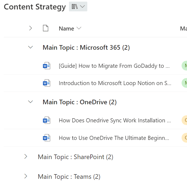Viewport: 187px width, 185px height.
Task: Click the Content Strategy library title
Action: coord(35,7)
